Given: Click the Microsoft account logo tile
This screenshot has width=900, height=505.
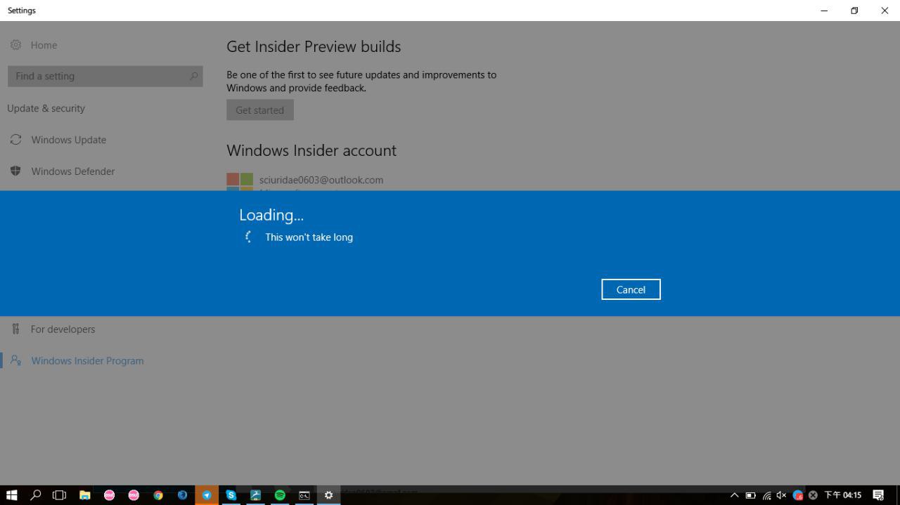Looking at the screenshot, I should coord(240,182).
